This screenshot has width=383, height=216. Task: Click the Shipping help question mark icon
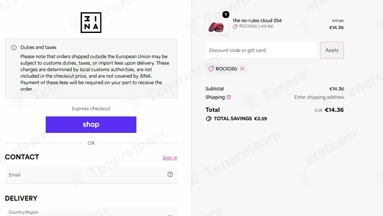[229, 97]
